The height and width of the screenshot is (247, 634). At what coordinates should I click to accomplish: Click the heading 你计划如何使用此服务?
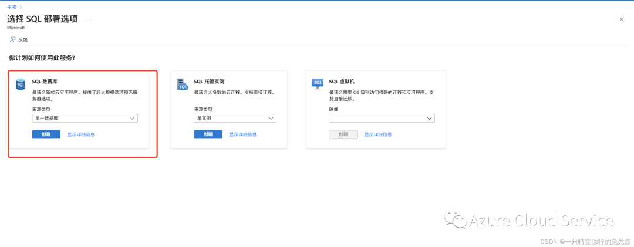point(42,58)
